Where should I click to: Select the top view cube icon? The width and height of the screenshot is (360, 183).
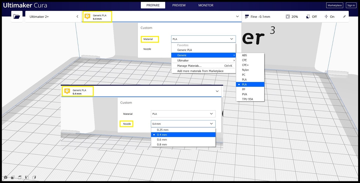20,177
